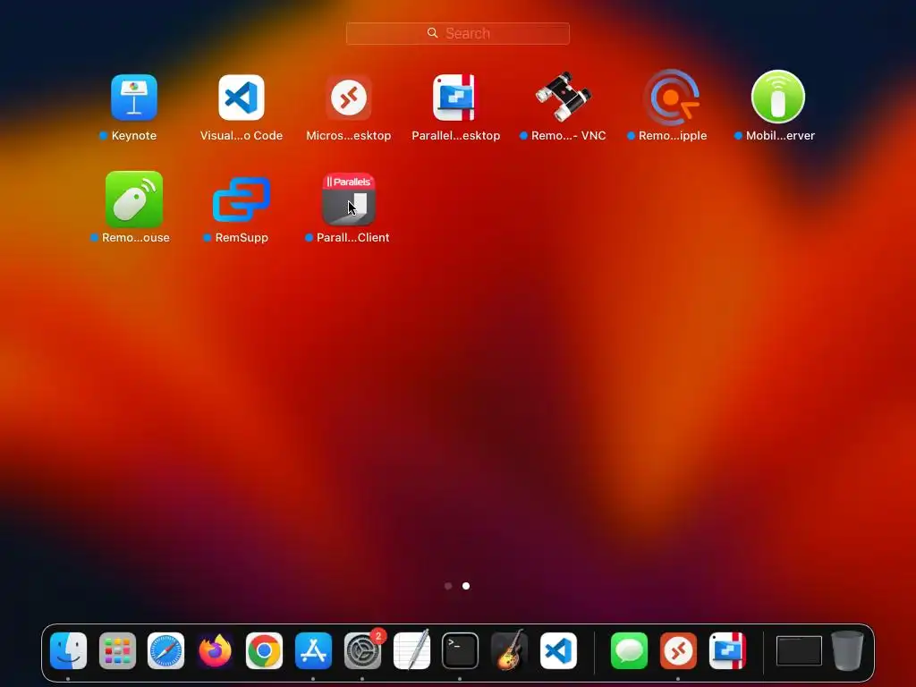Open System Preferences with badge in Dock
The image size is (916, 687).
click(362, 651)
